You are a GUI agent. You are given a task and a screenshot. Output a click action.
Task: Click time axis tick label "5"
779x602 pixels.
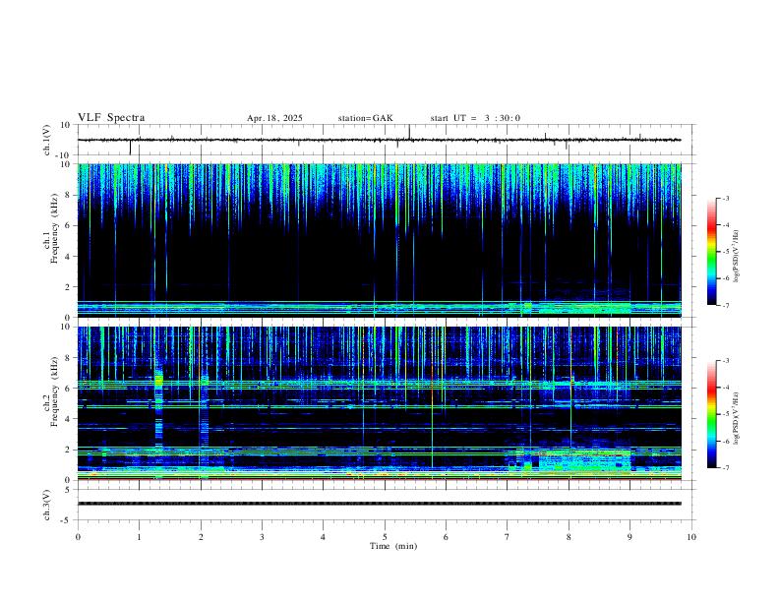(385, 537)
